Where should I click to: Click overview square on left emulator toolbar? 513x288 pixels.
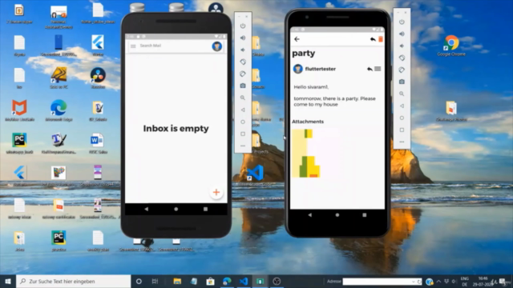(x=243, y=134)
